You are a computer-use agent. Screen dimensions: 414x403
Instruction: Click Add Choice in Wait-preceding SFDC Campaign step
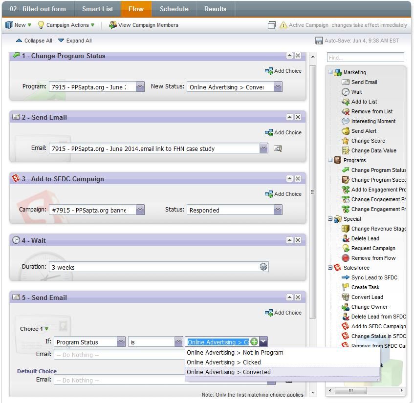pos(283,194)
